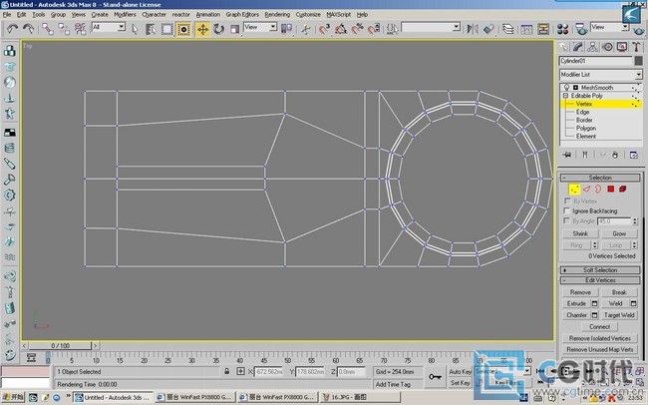Activate the Select and Link tool
The height and width of the screenshot is (405, 648).
pos(48,29)
